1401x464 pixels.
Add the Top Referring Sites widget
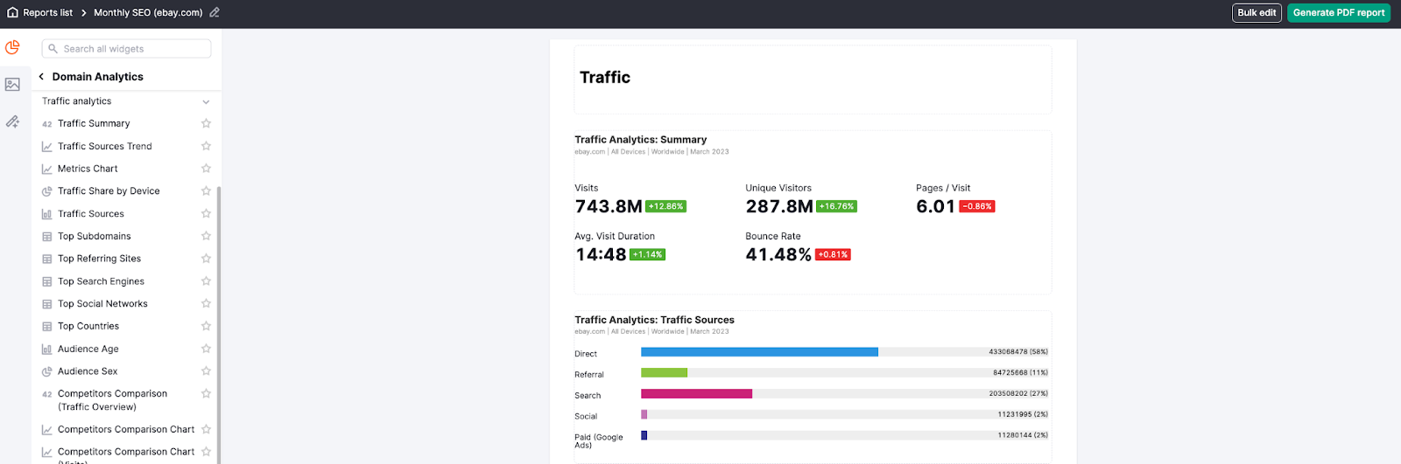[x=99, y=259]
